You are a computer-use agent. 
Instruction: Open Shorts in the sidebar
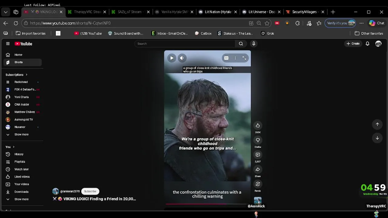(x=22, y=62)
